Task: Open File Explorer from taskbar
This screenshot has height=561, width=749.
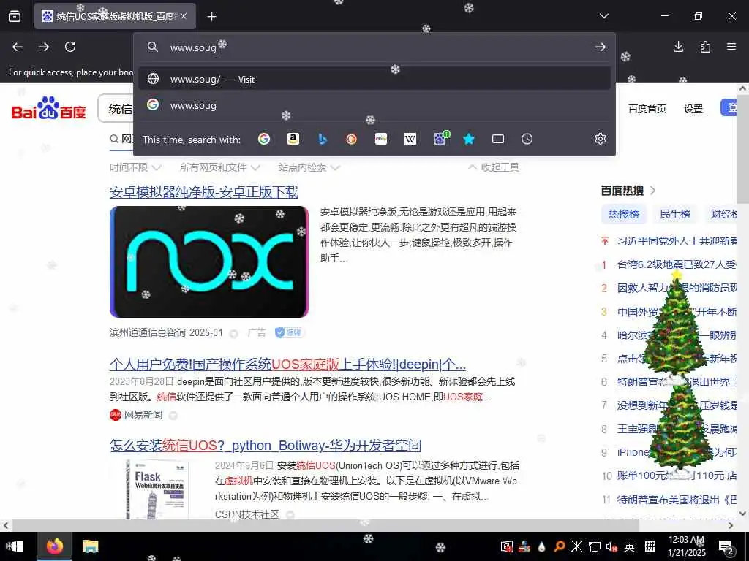Action: pos(90,546)
